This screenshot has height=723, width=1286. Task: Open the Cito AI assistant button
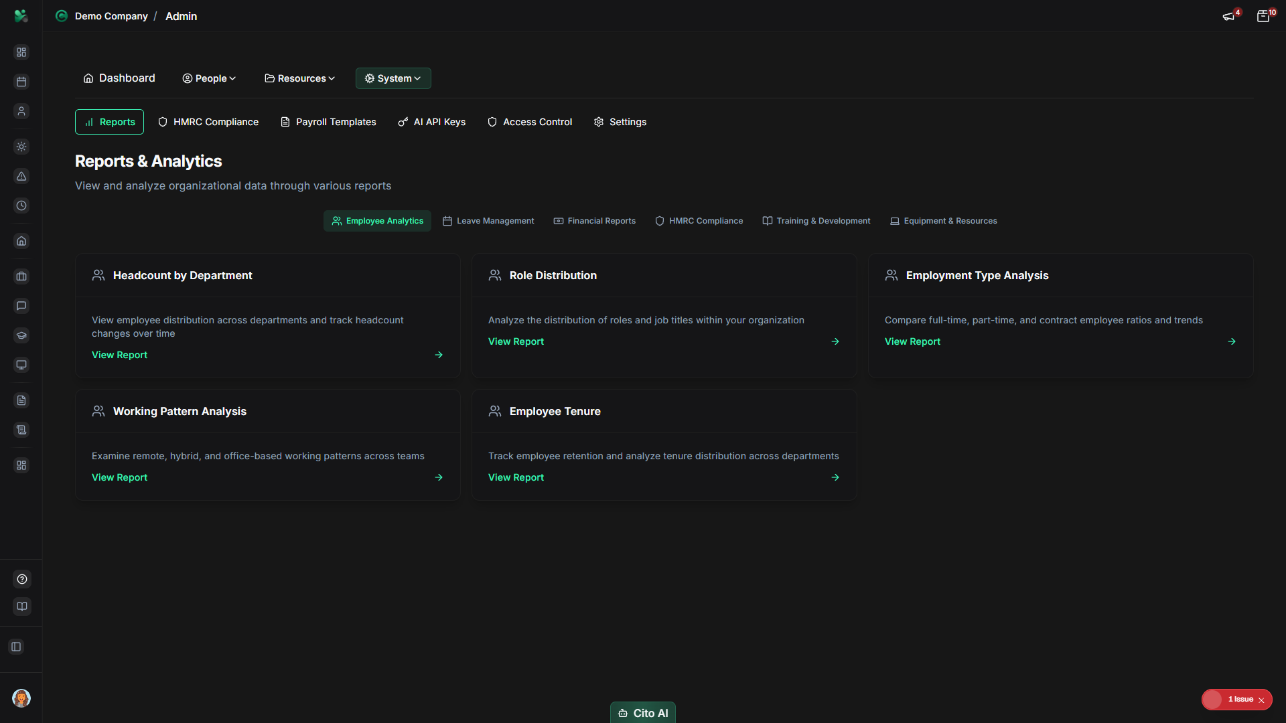642,712
